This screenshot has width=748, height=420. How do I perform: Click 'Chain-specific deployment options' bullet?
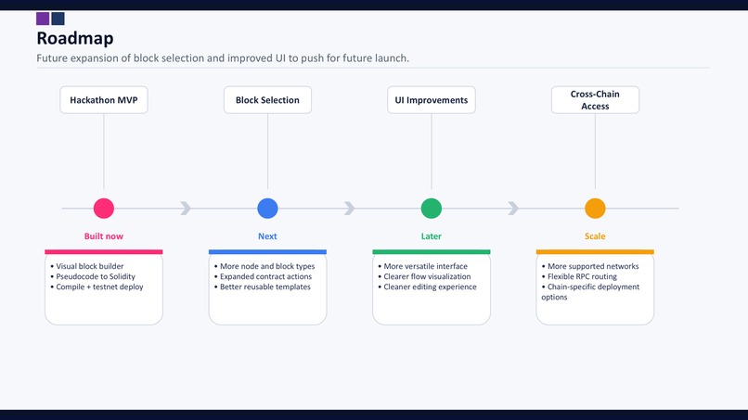590,292
